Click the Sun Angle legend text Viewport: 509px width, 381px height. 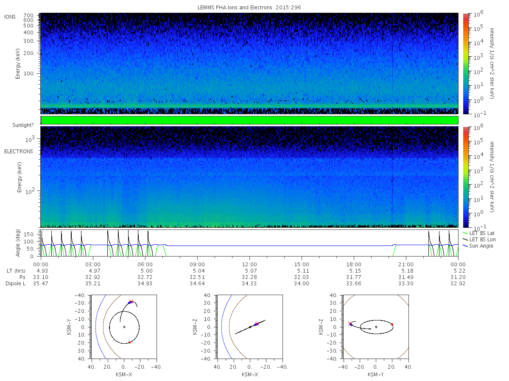[x=481, y=246]
